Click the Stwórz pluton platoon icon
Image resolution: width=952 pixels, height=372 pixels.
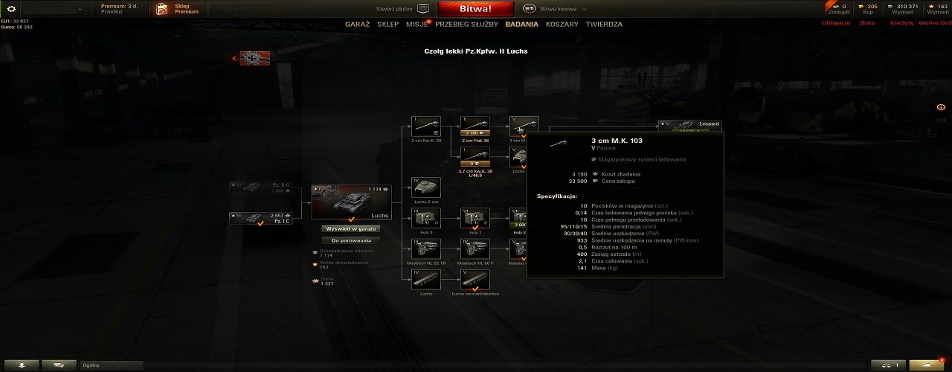click(423, 9)
